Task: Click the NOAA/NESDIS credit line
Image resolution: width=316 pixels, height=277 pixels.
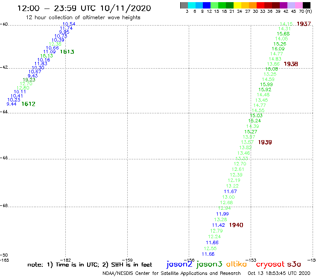Action: coord(172,273)
